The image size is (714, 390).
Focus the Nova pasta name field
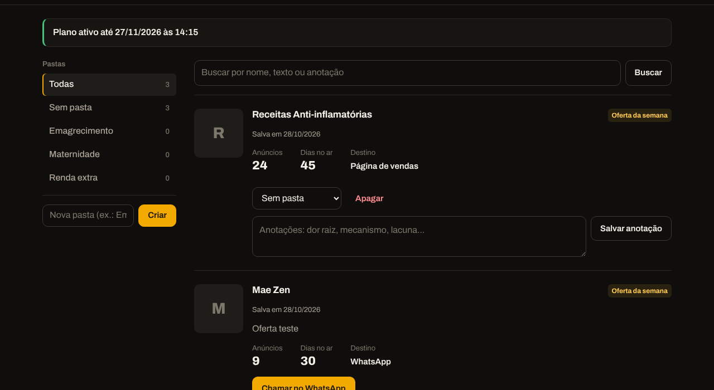click(x=88, y=216)
